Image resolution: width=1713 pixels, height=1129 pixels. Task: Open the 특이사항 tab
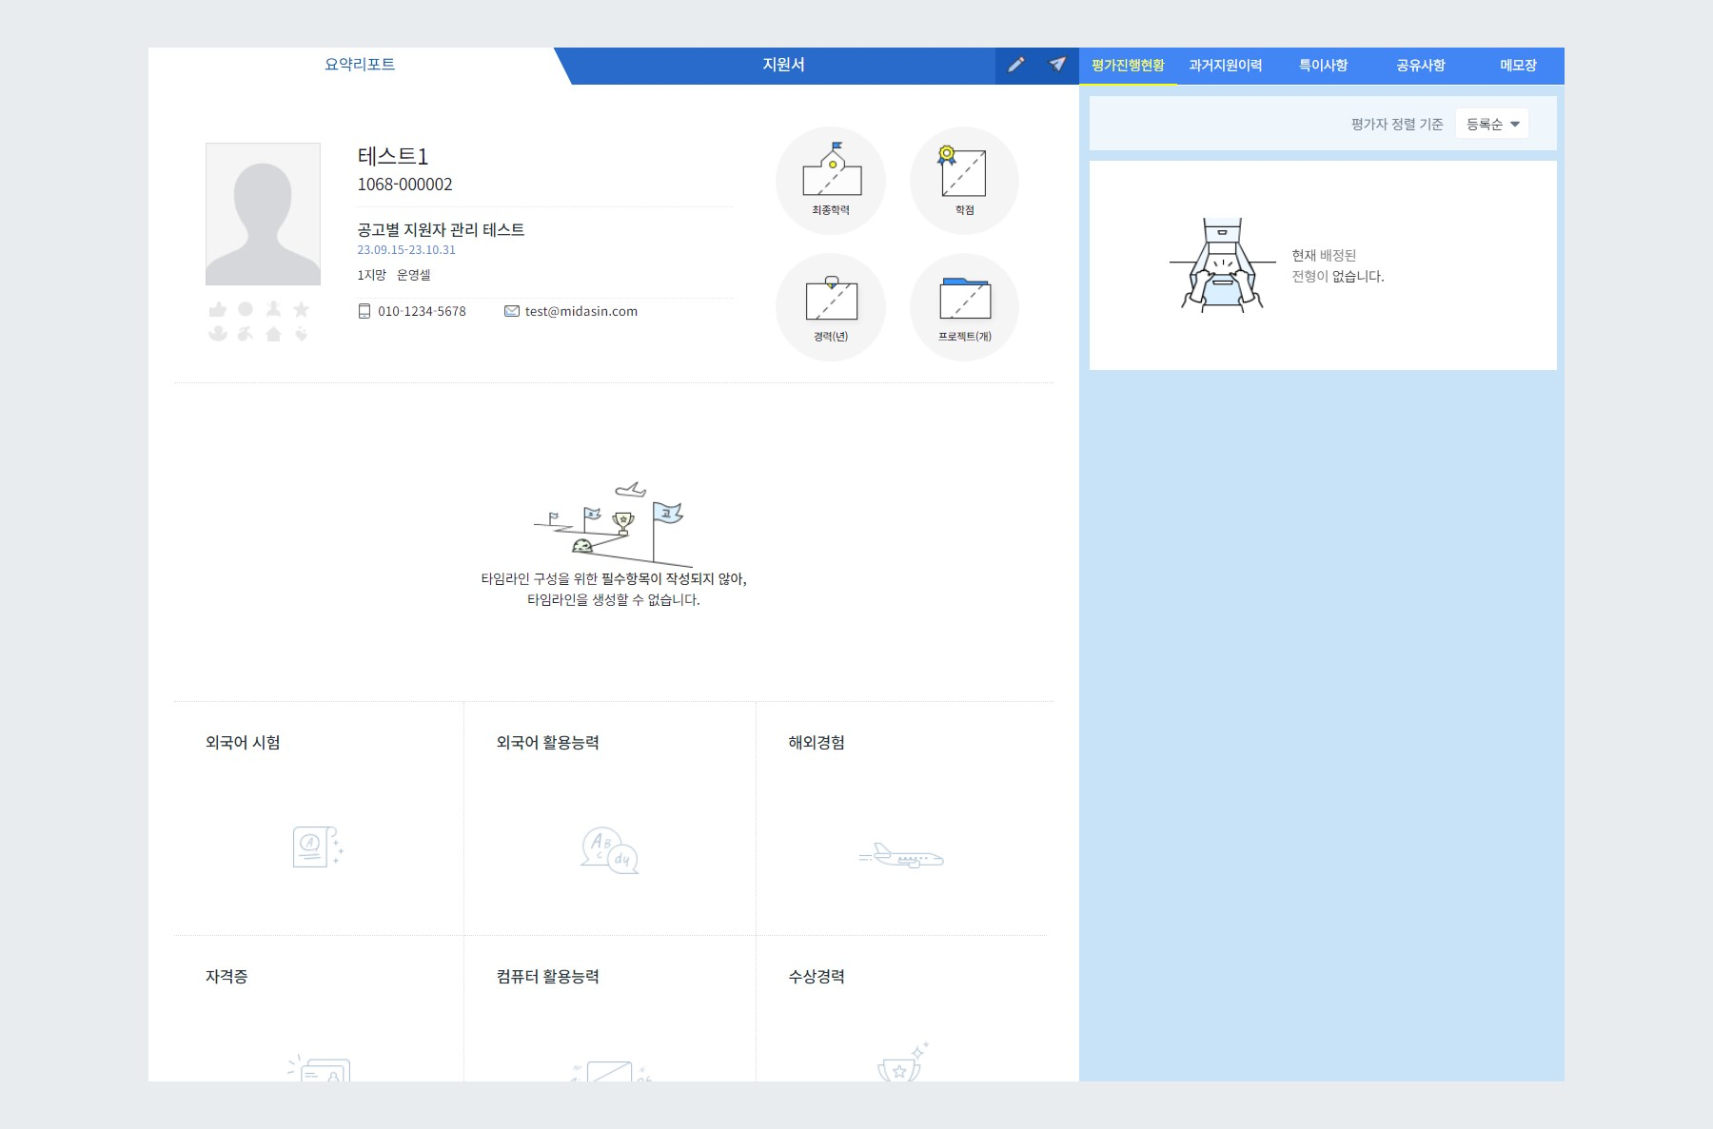1323,66
